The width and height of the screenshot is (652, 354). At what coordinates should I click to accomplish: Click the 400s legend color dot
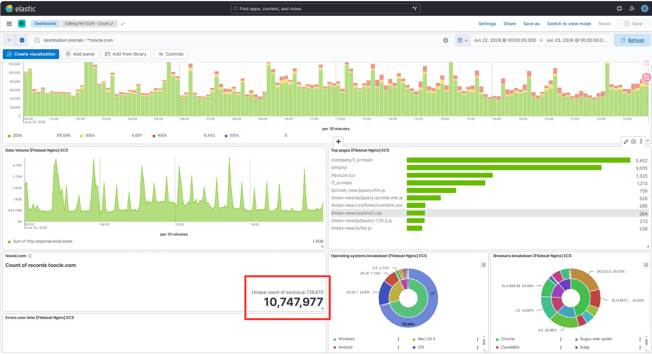coord(154,136)
